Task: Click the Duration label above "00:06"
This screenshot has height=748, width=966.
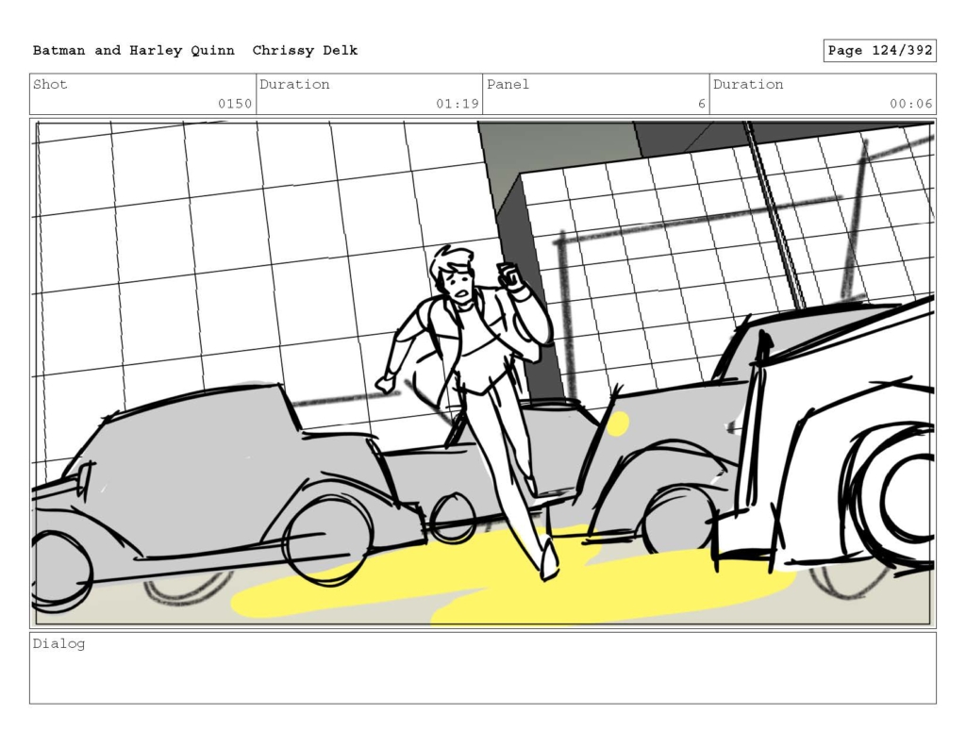Action: 748,84
